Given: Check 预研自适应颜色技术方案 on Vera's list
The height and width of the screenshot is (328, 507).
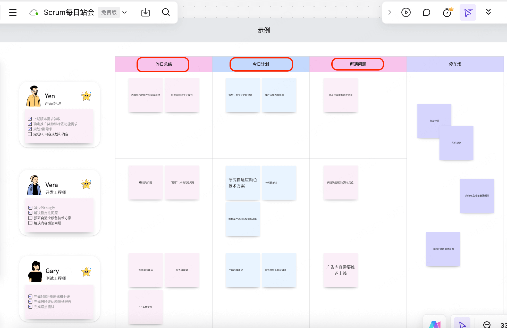Looking at the screenshot, I should (30, 218).
